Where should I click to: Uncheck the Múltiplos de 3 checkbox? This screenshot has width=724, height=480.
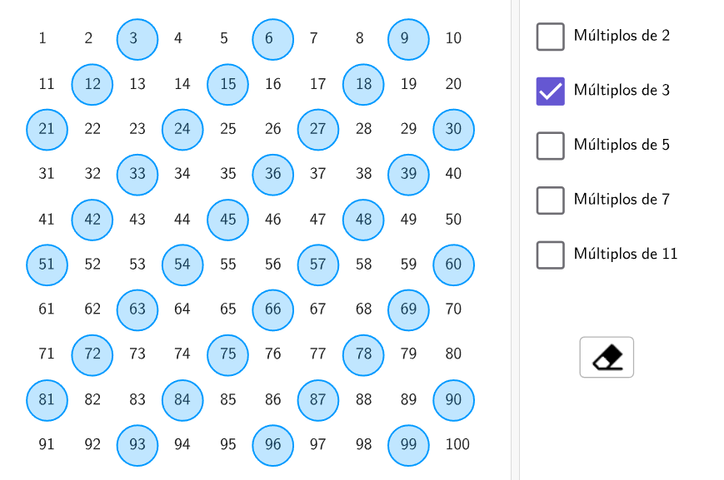(x=551, y=92)
